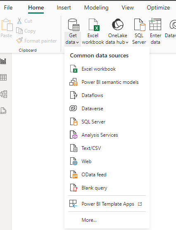
Task: Click the Common data sources heading
Action: pos(99,55)
